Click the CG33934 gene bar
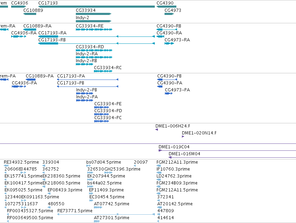296x223 pixels. pyautogui.click(x=94, y=14)
